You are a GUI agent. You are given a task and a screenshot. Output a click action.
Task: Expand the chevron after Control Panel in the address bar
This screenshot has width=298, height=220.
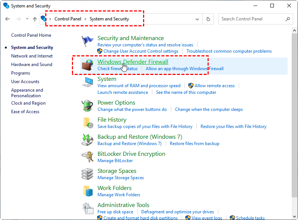point(85,19)
